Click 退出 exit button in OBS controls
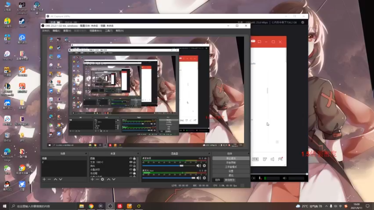This screenshot has height=210, width=374. [231, 175]
